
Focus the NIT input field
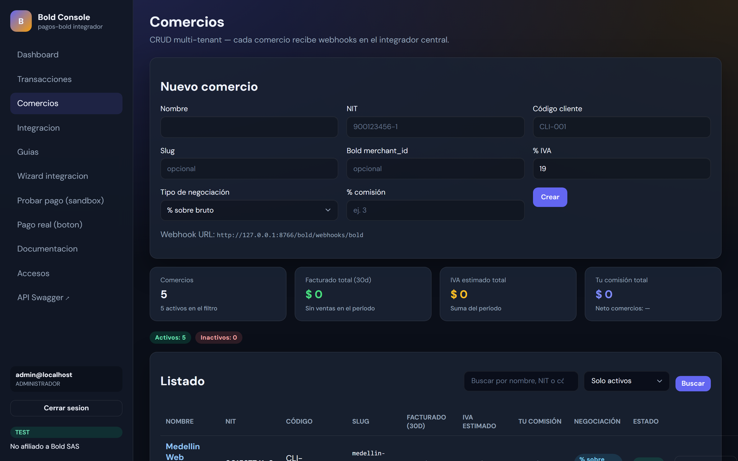435,127
